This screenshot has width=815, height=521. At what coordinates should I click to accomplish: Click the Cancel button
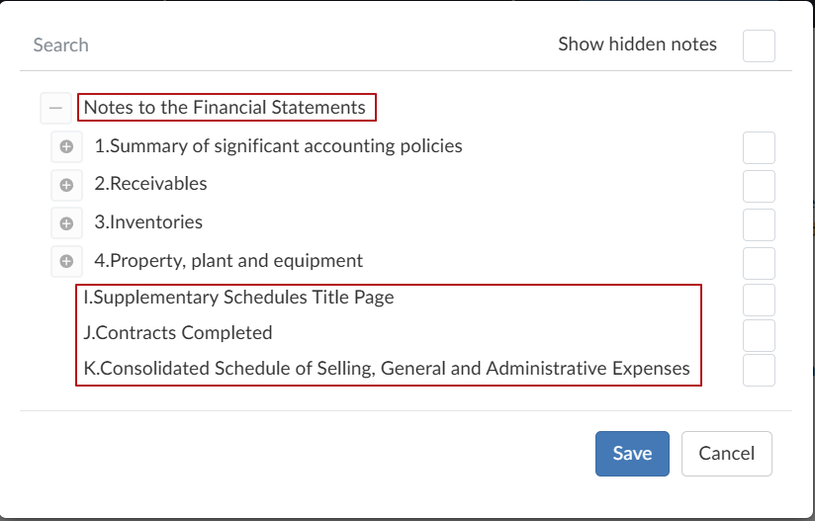click(x=726, y=454)
